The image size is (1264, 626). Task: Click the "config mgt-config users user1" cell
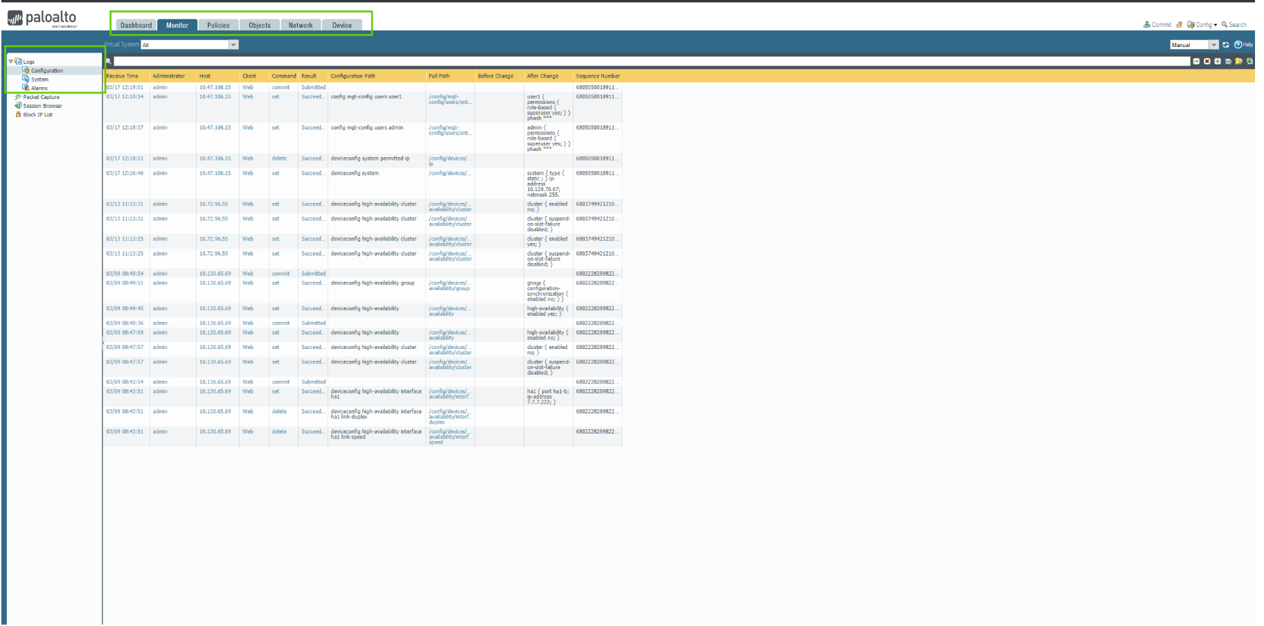366,97
